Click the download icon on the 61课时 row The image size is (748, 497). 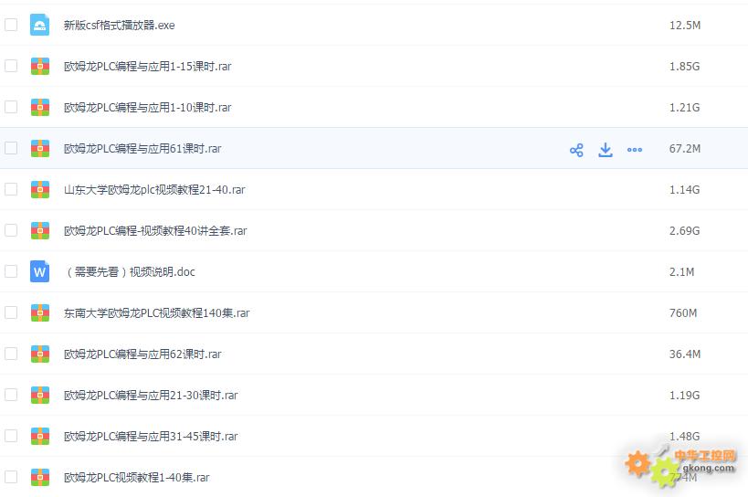point(606,150)
